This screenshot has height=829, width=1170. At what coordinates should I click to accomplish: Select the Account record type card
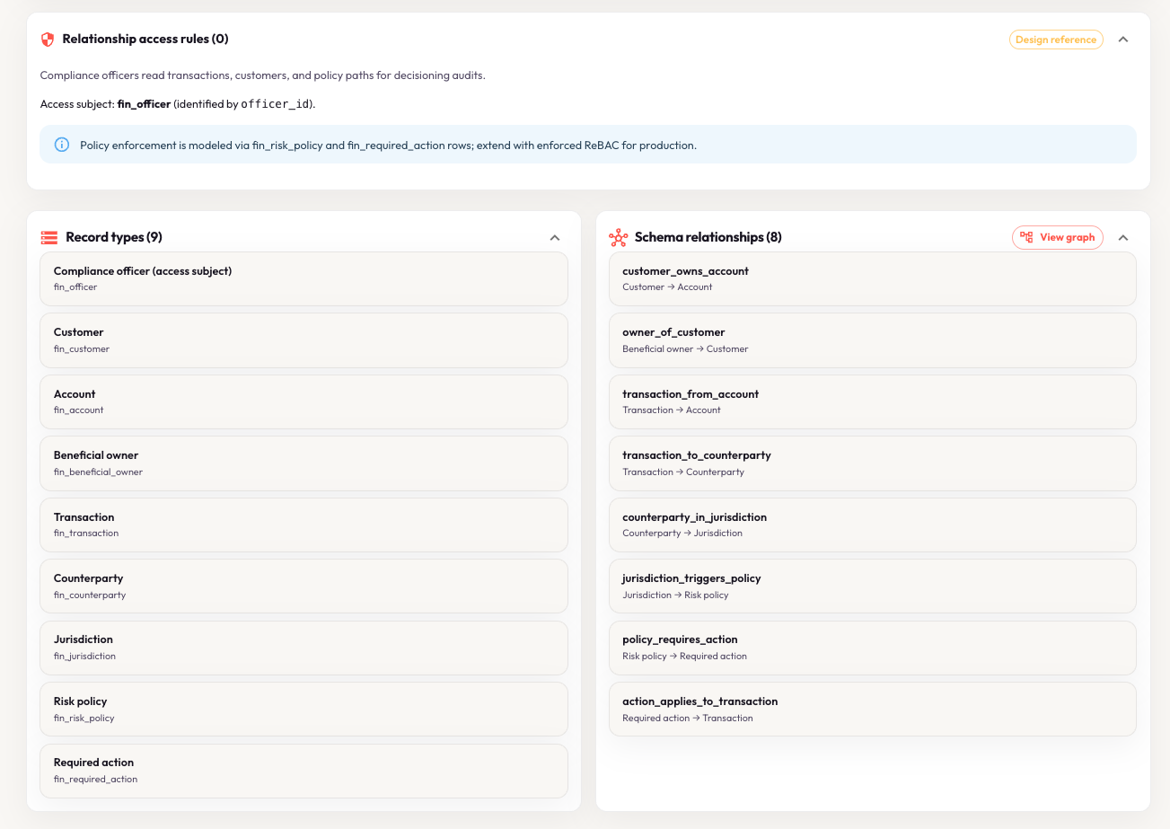[x=303, y=401]
